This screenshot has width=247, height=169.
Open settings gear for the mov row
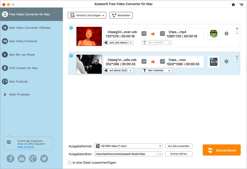point(226,61)
